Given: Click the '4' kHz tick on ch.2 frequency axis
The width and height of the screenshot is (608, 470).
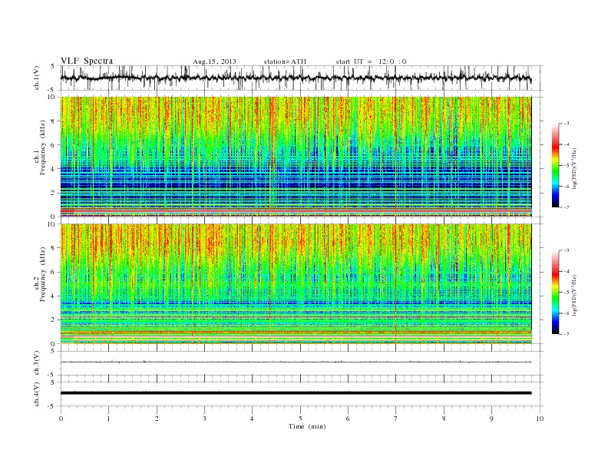Looking at the screenshot, I should click(x=53, y=296).
